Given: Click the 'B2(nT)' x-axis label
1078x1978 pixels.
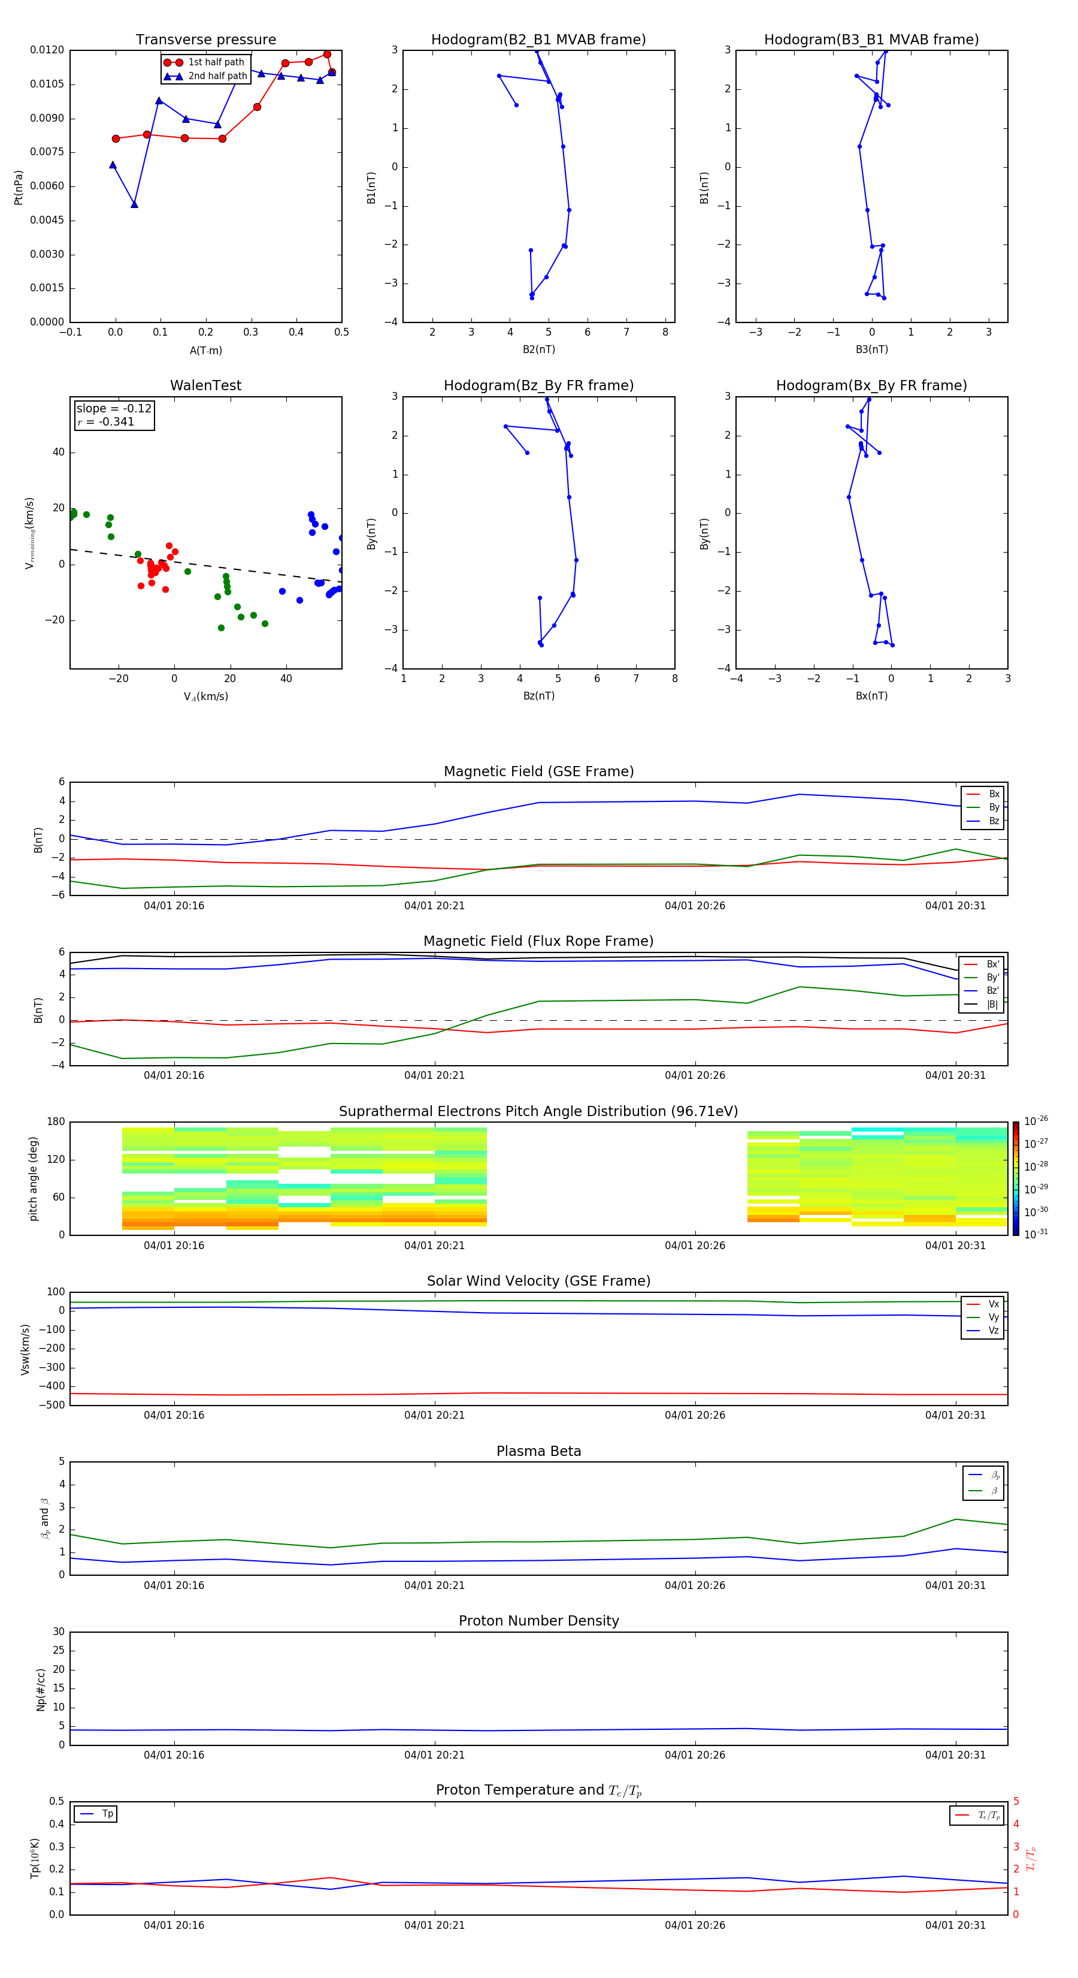Looking at the screenshot, I should pyautogui.click(x=538, y=349).
